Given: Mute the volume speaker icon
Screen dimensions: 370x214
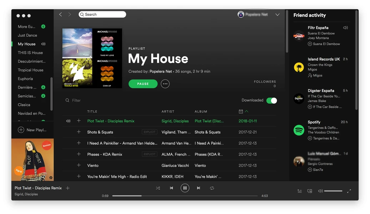Looking at the screenshot, I should click(x=320, y=191).
